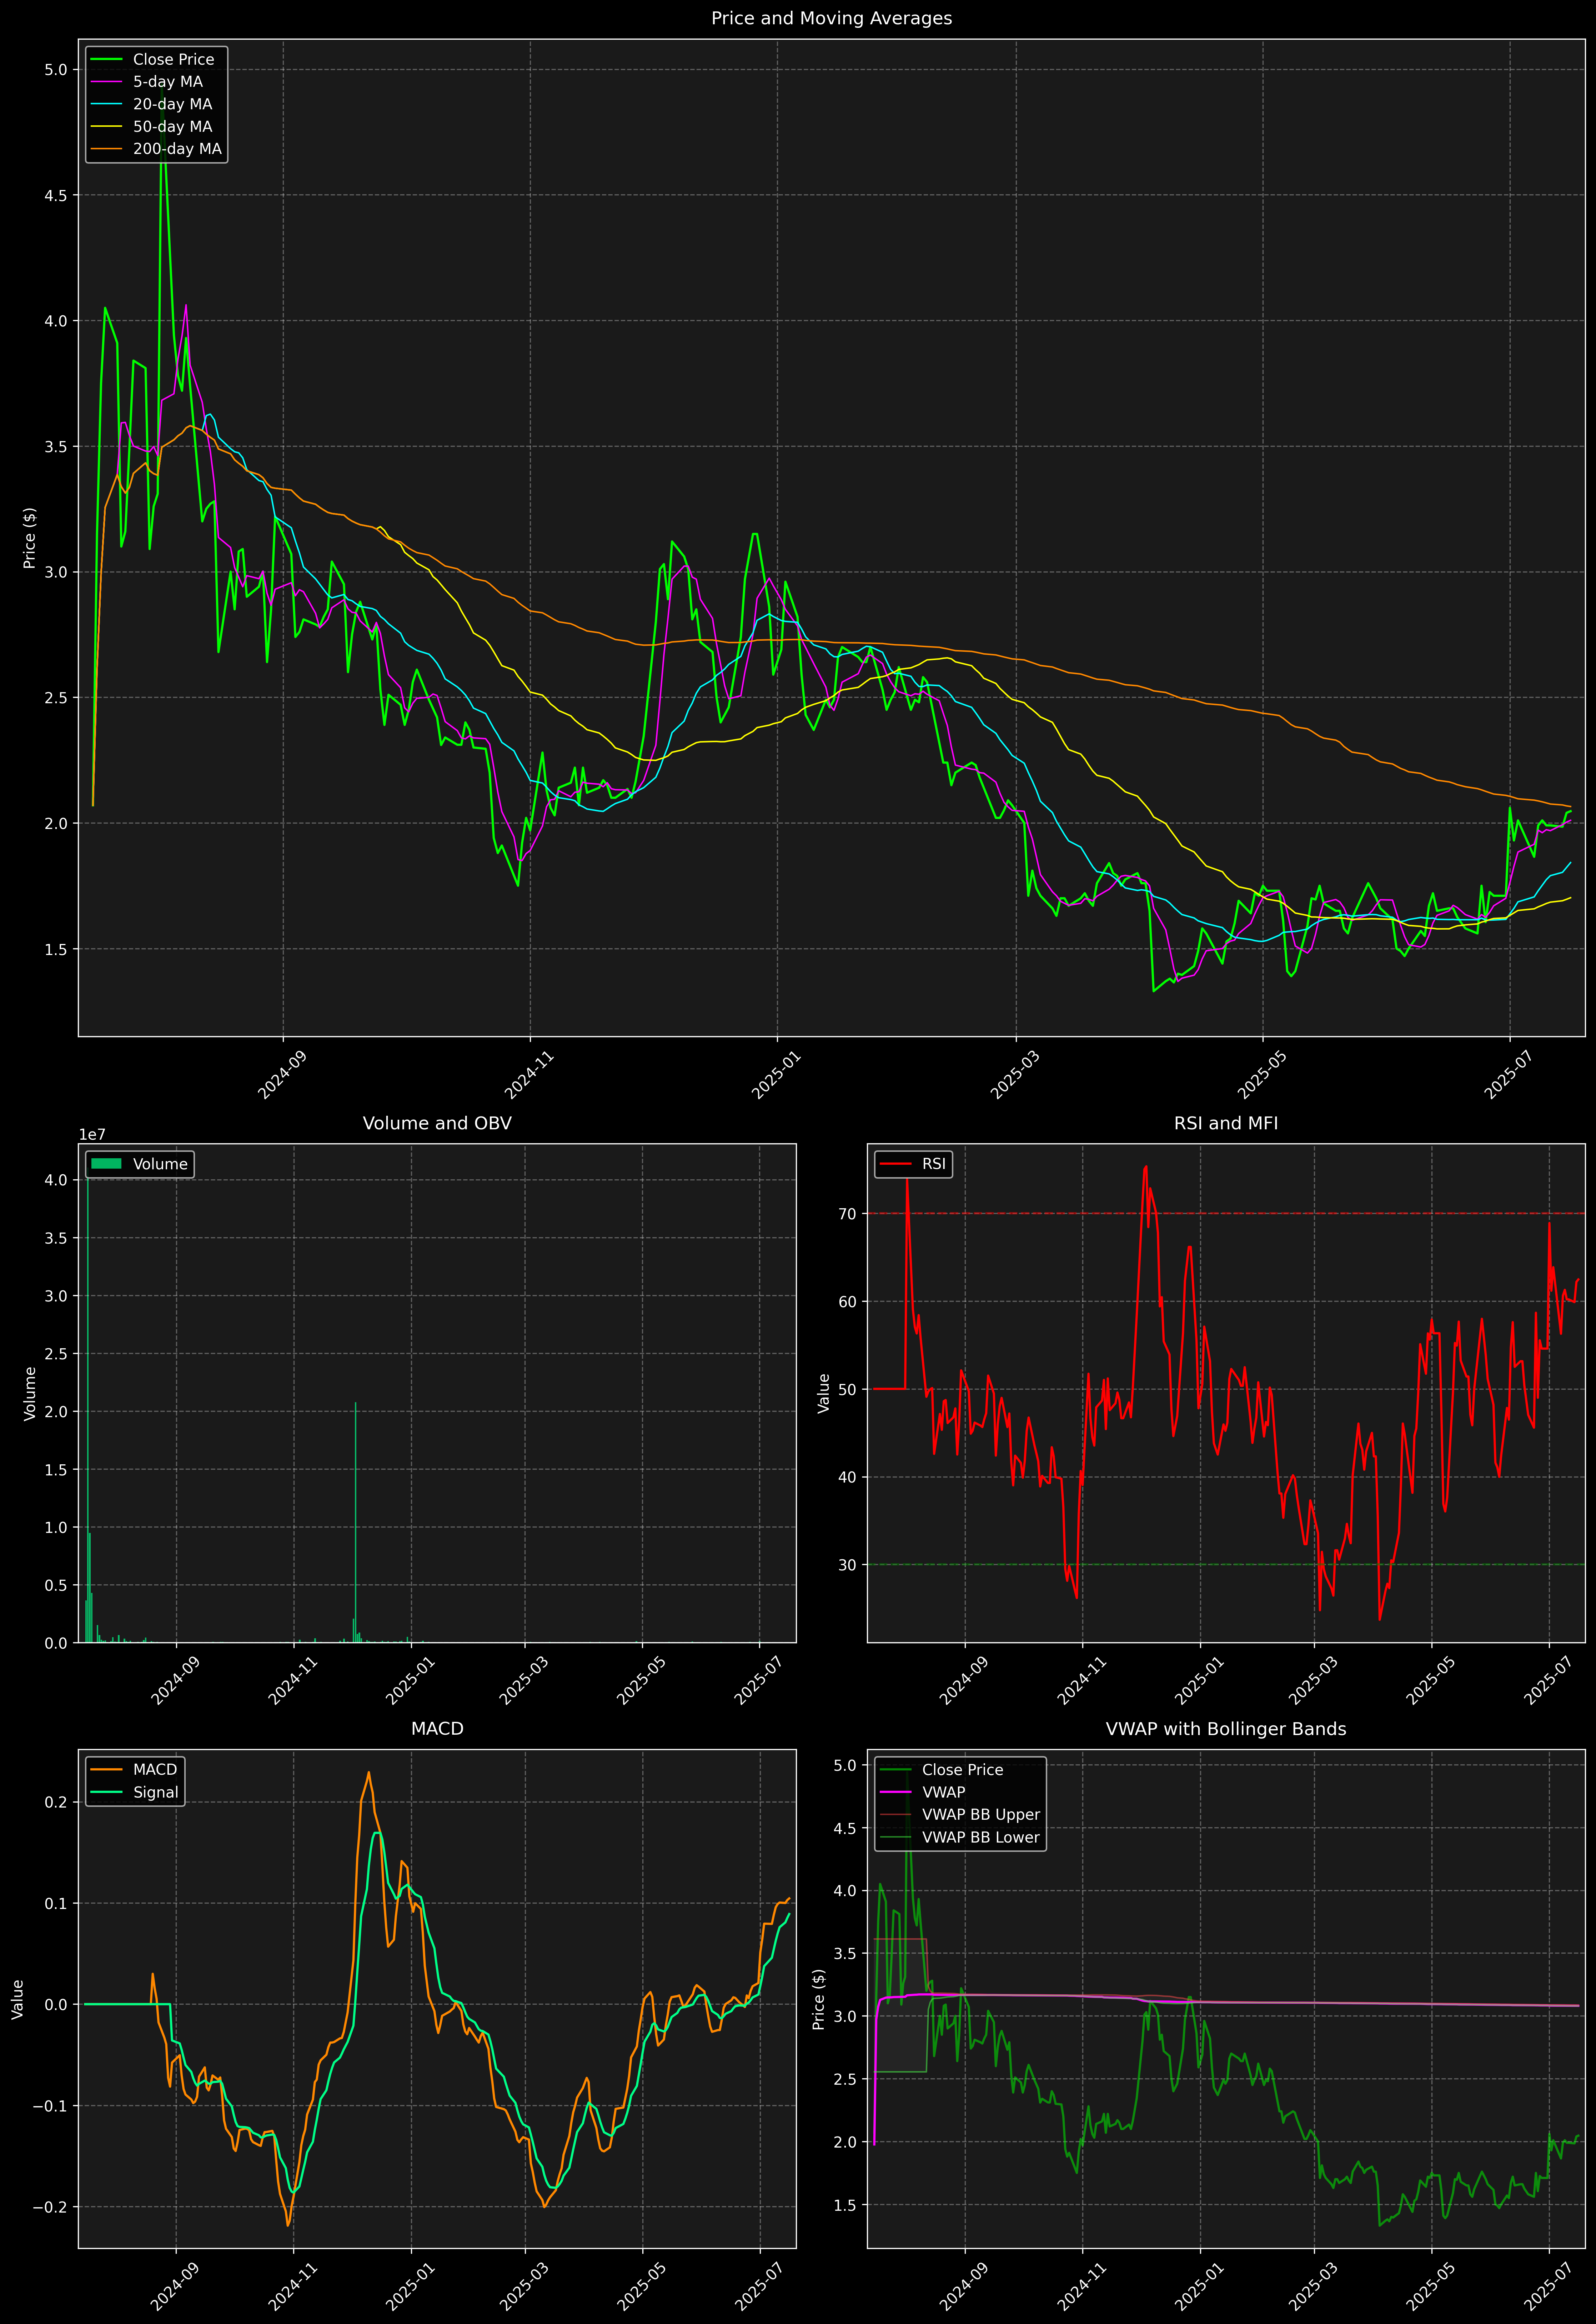Viewport: 1596px width, 2324px height.
Task: Click the "3.5" tick on Volume chart axis
Action: click(x=56, y=1238)
